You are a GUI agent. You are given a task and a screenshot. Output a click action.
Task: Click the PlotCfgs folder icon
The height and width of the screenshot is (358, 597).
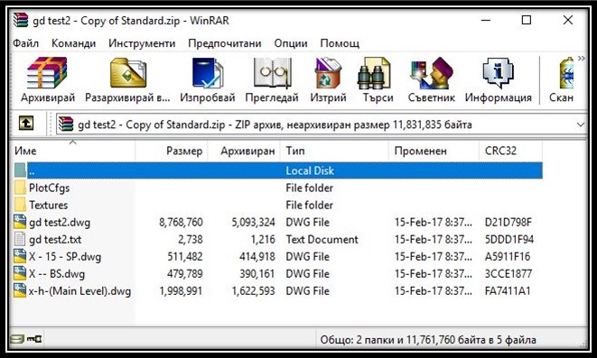[x=20, y=188]
